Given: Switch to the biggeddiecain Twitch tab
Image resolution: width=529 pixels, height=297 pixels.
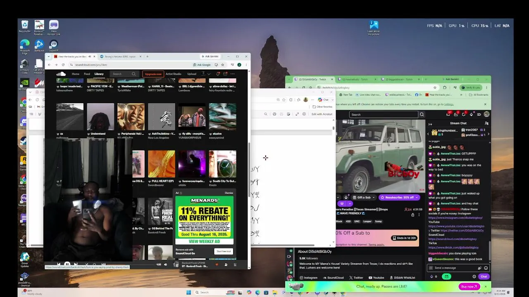Looking at the screenshot, I should [399, 79].
